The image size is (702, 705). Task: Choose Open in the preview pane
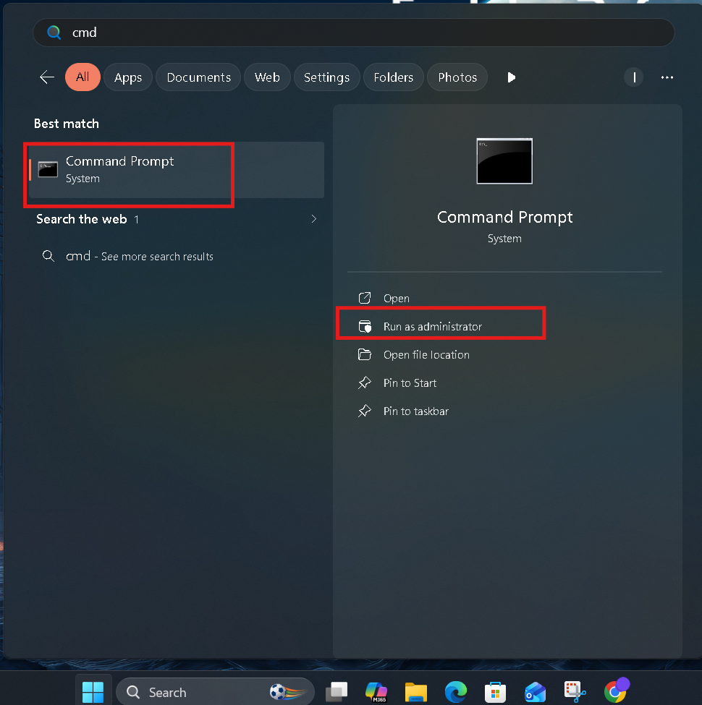click(x=504, y=298)
